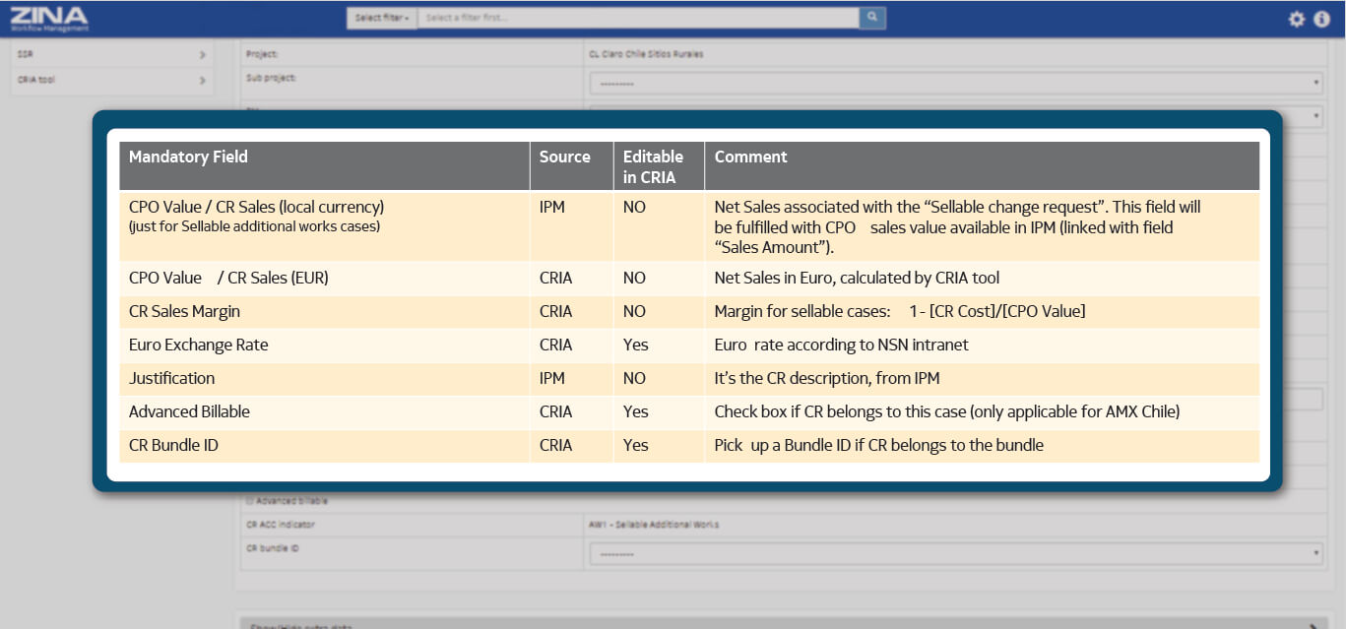Screen dimensions: 1346x629
Task: Click the chevron arrow beside SSR
Action: (x=202, y=55)
